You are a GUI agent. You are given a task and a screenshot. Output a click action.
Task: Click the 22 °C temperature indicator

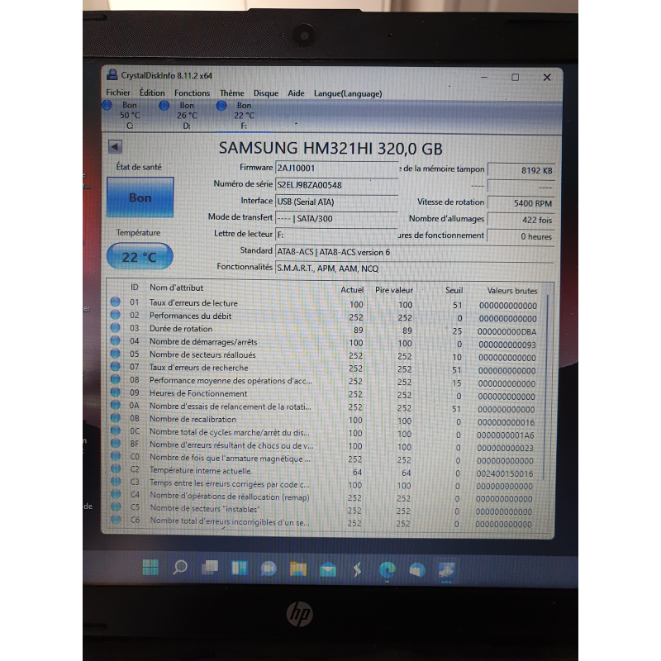click(x=138, y=256)
